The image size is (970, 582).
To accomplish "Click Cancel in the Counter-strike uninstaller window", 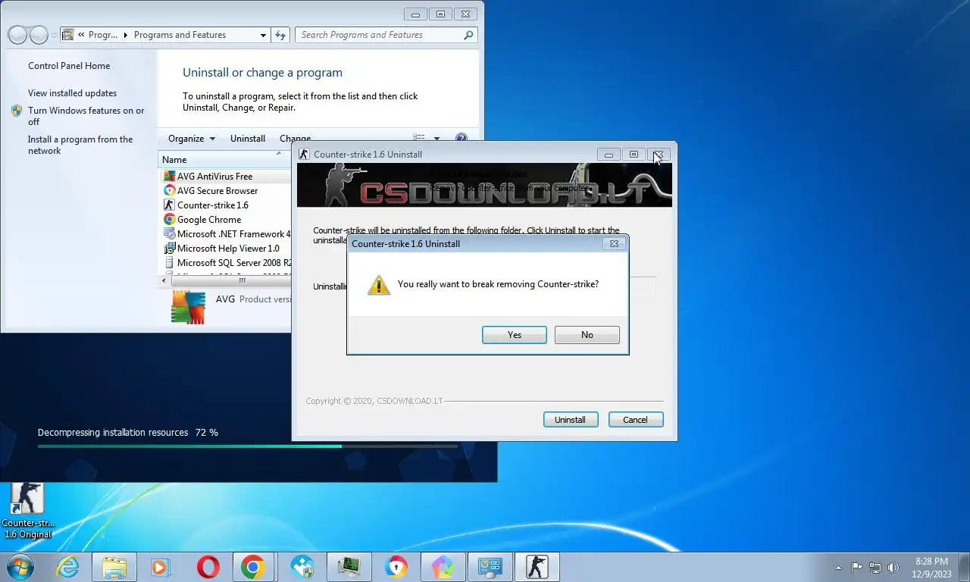I will pos(635,420).
